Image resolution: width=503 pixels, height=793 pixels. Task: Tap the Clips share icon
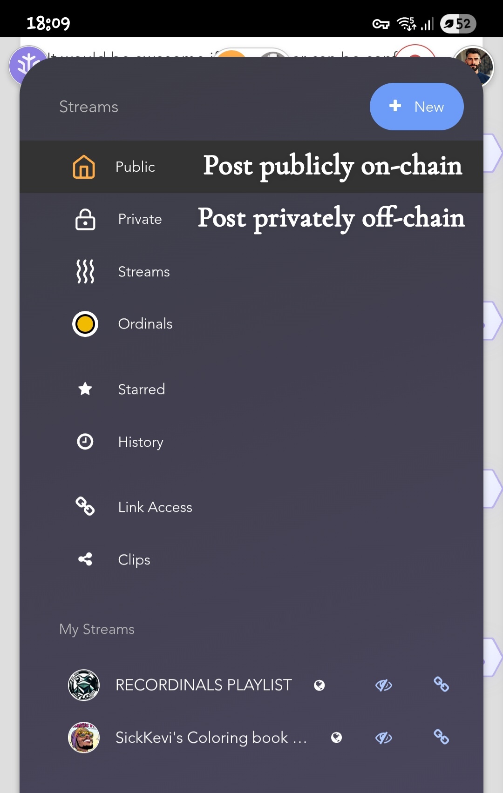point(85,559)
